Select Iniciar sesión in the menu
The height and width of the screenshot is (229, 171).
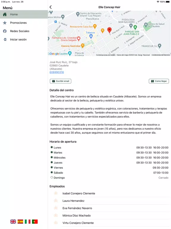click(x=24, y=39)
